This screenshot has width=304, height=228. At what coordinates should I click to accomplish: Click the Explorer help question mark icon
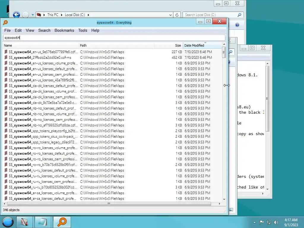click(x=237, y=25)
